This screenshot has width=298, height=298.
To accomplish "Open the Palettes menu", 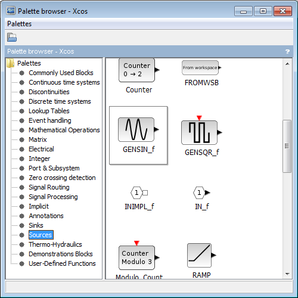I will pos(20,24).
